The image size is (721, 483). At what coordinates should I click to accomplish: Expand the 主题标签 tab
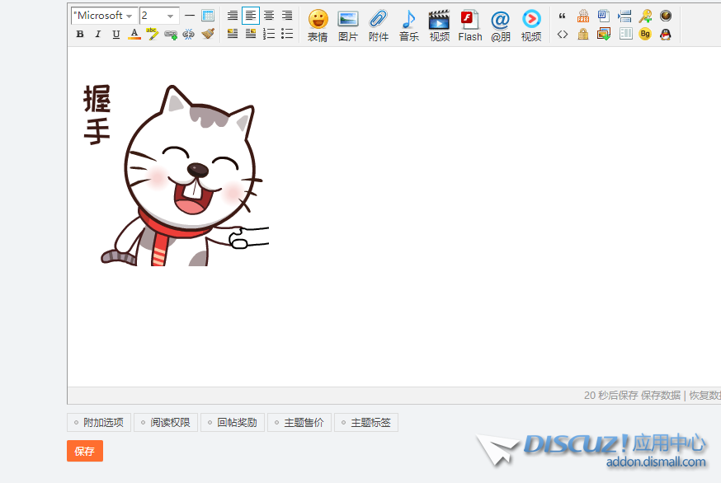[366, 423]
